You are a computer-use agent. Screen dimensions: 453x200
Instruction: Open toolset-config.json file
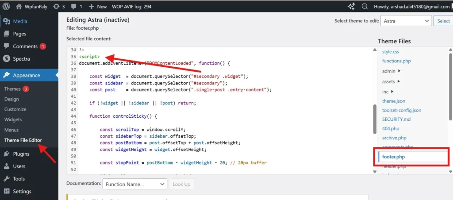click(x=402, y=110)
